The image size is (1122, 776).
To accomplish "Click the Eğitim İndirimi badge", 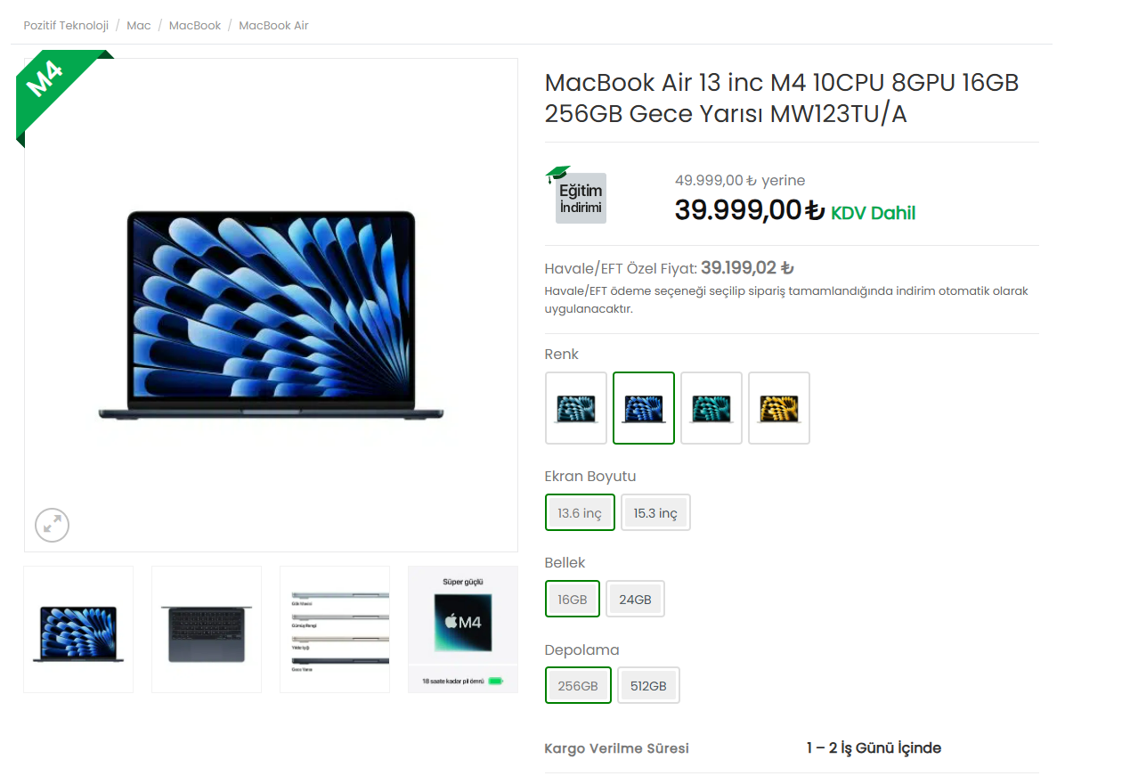I will pos(580,195).
